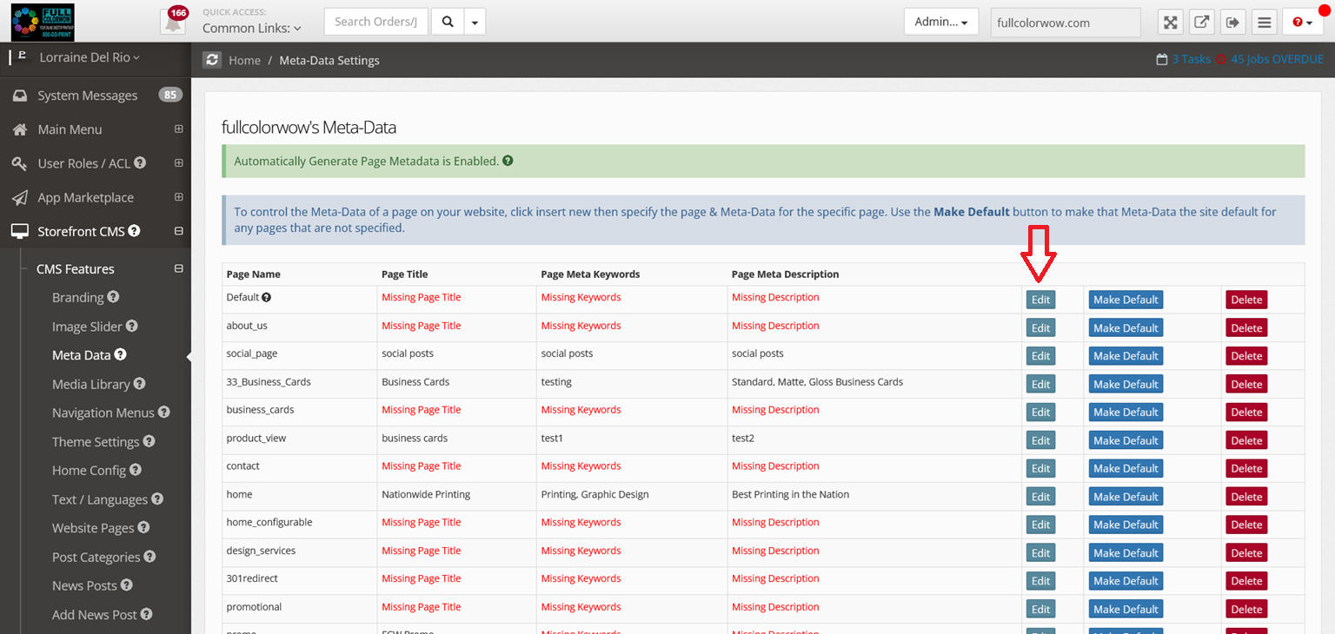Click help icon beside Default page name
The height and width of the screenshot is (634, 1335).
267,297
